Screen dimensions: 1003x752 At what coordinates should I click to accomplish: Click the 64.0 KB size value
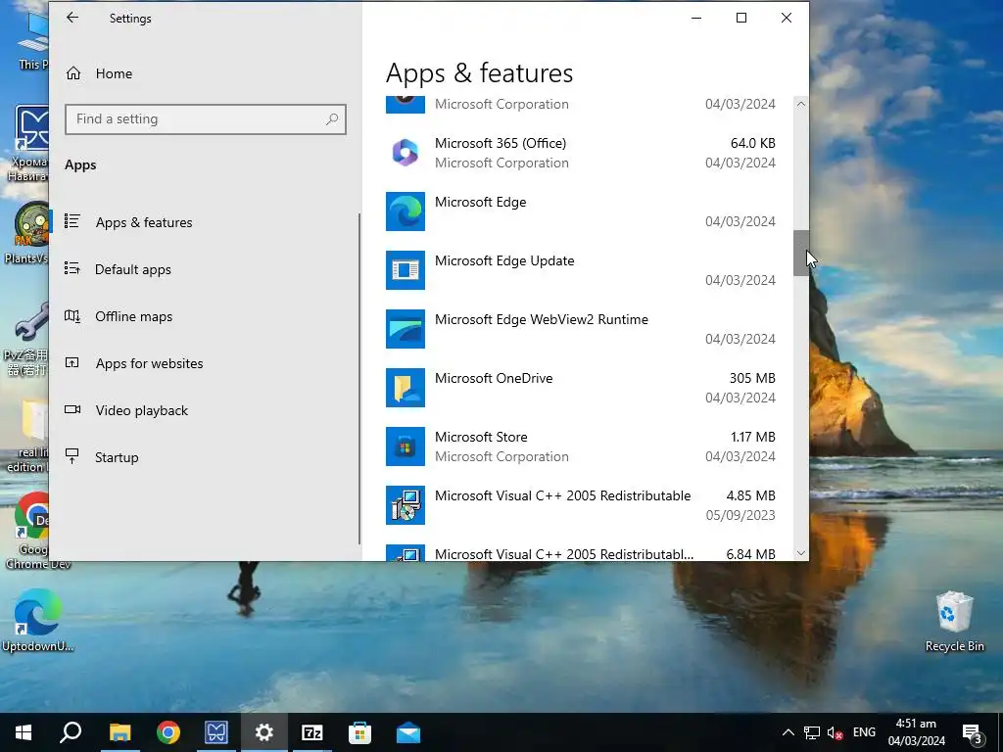[753, 143]
